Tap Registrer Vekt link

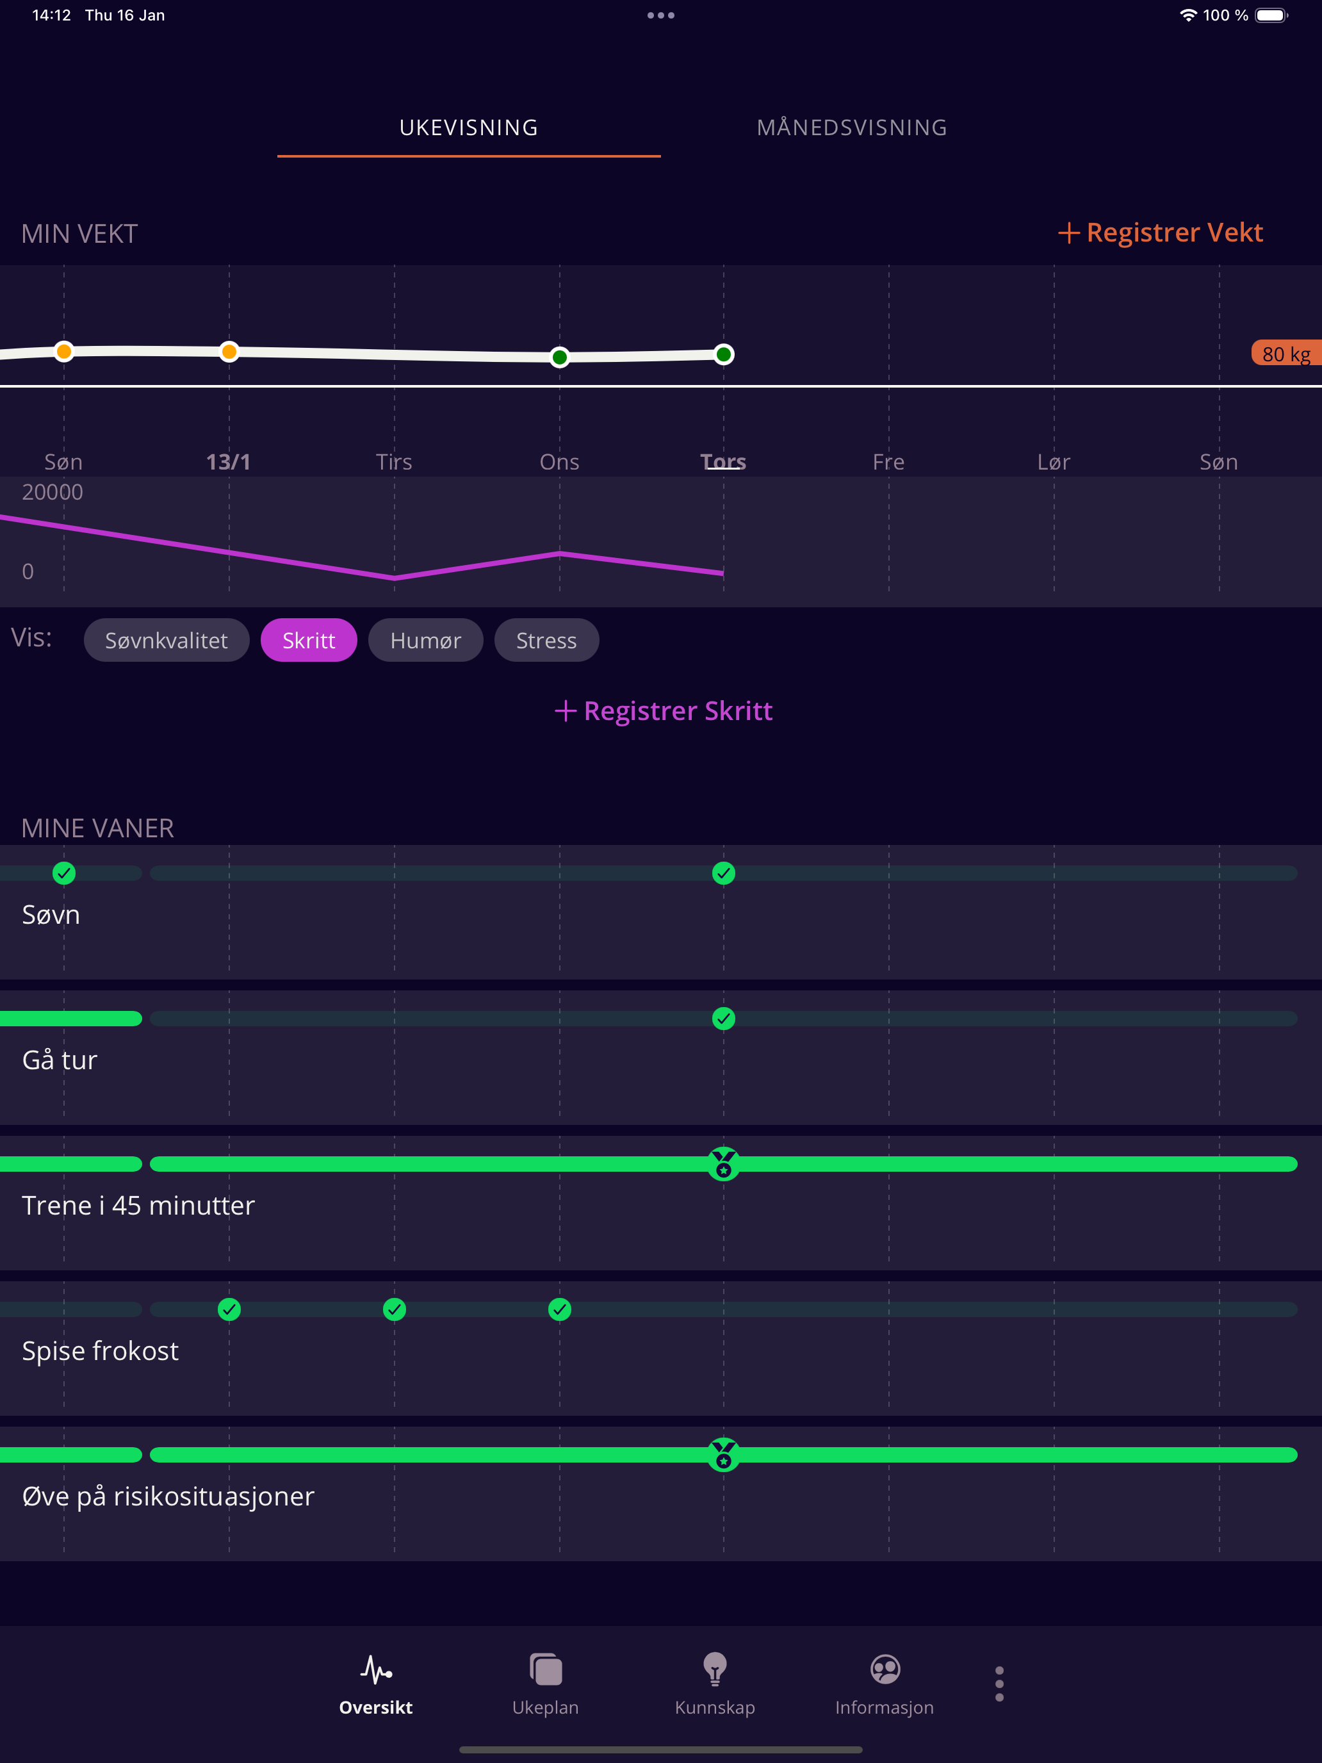(1160, 232)
